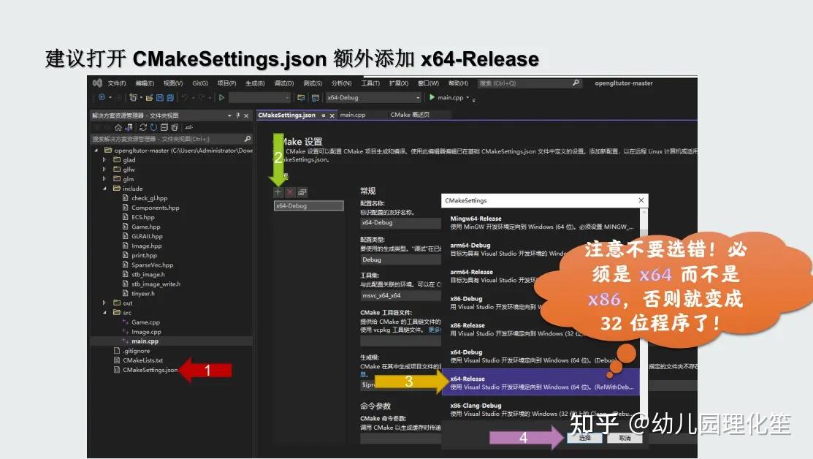Collapse the include folder
Image resolution: width=813 pixels, height=459 pixels.
coord(104,188)
